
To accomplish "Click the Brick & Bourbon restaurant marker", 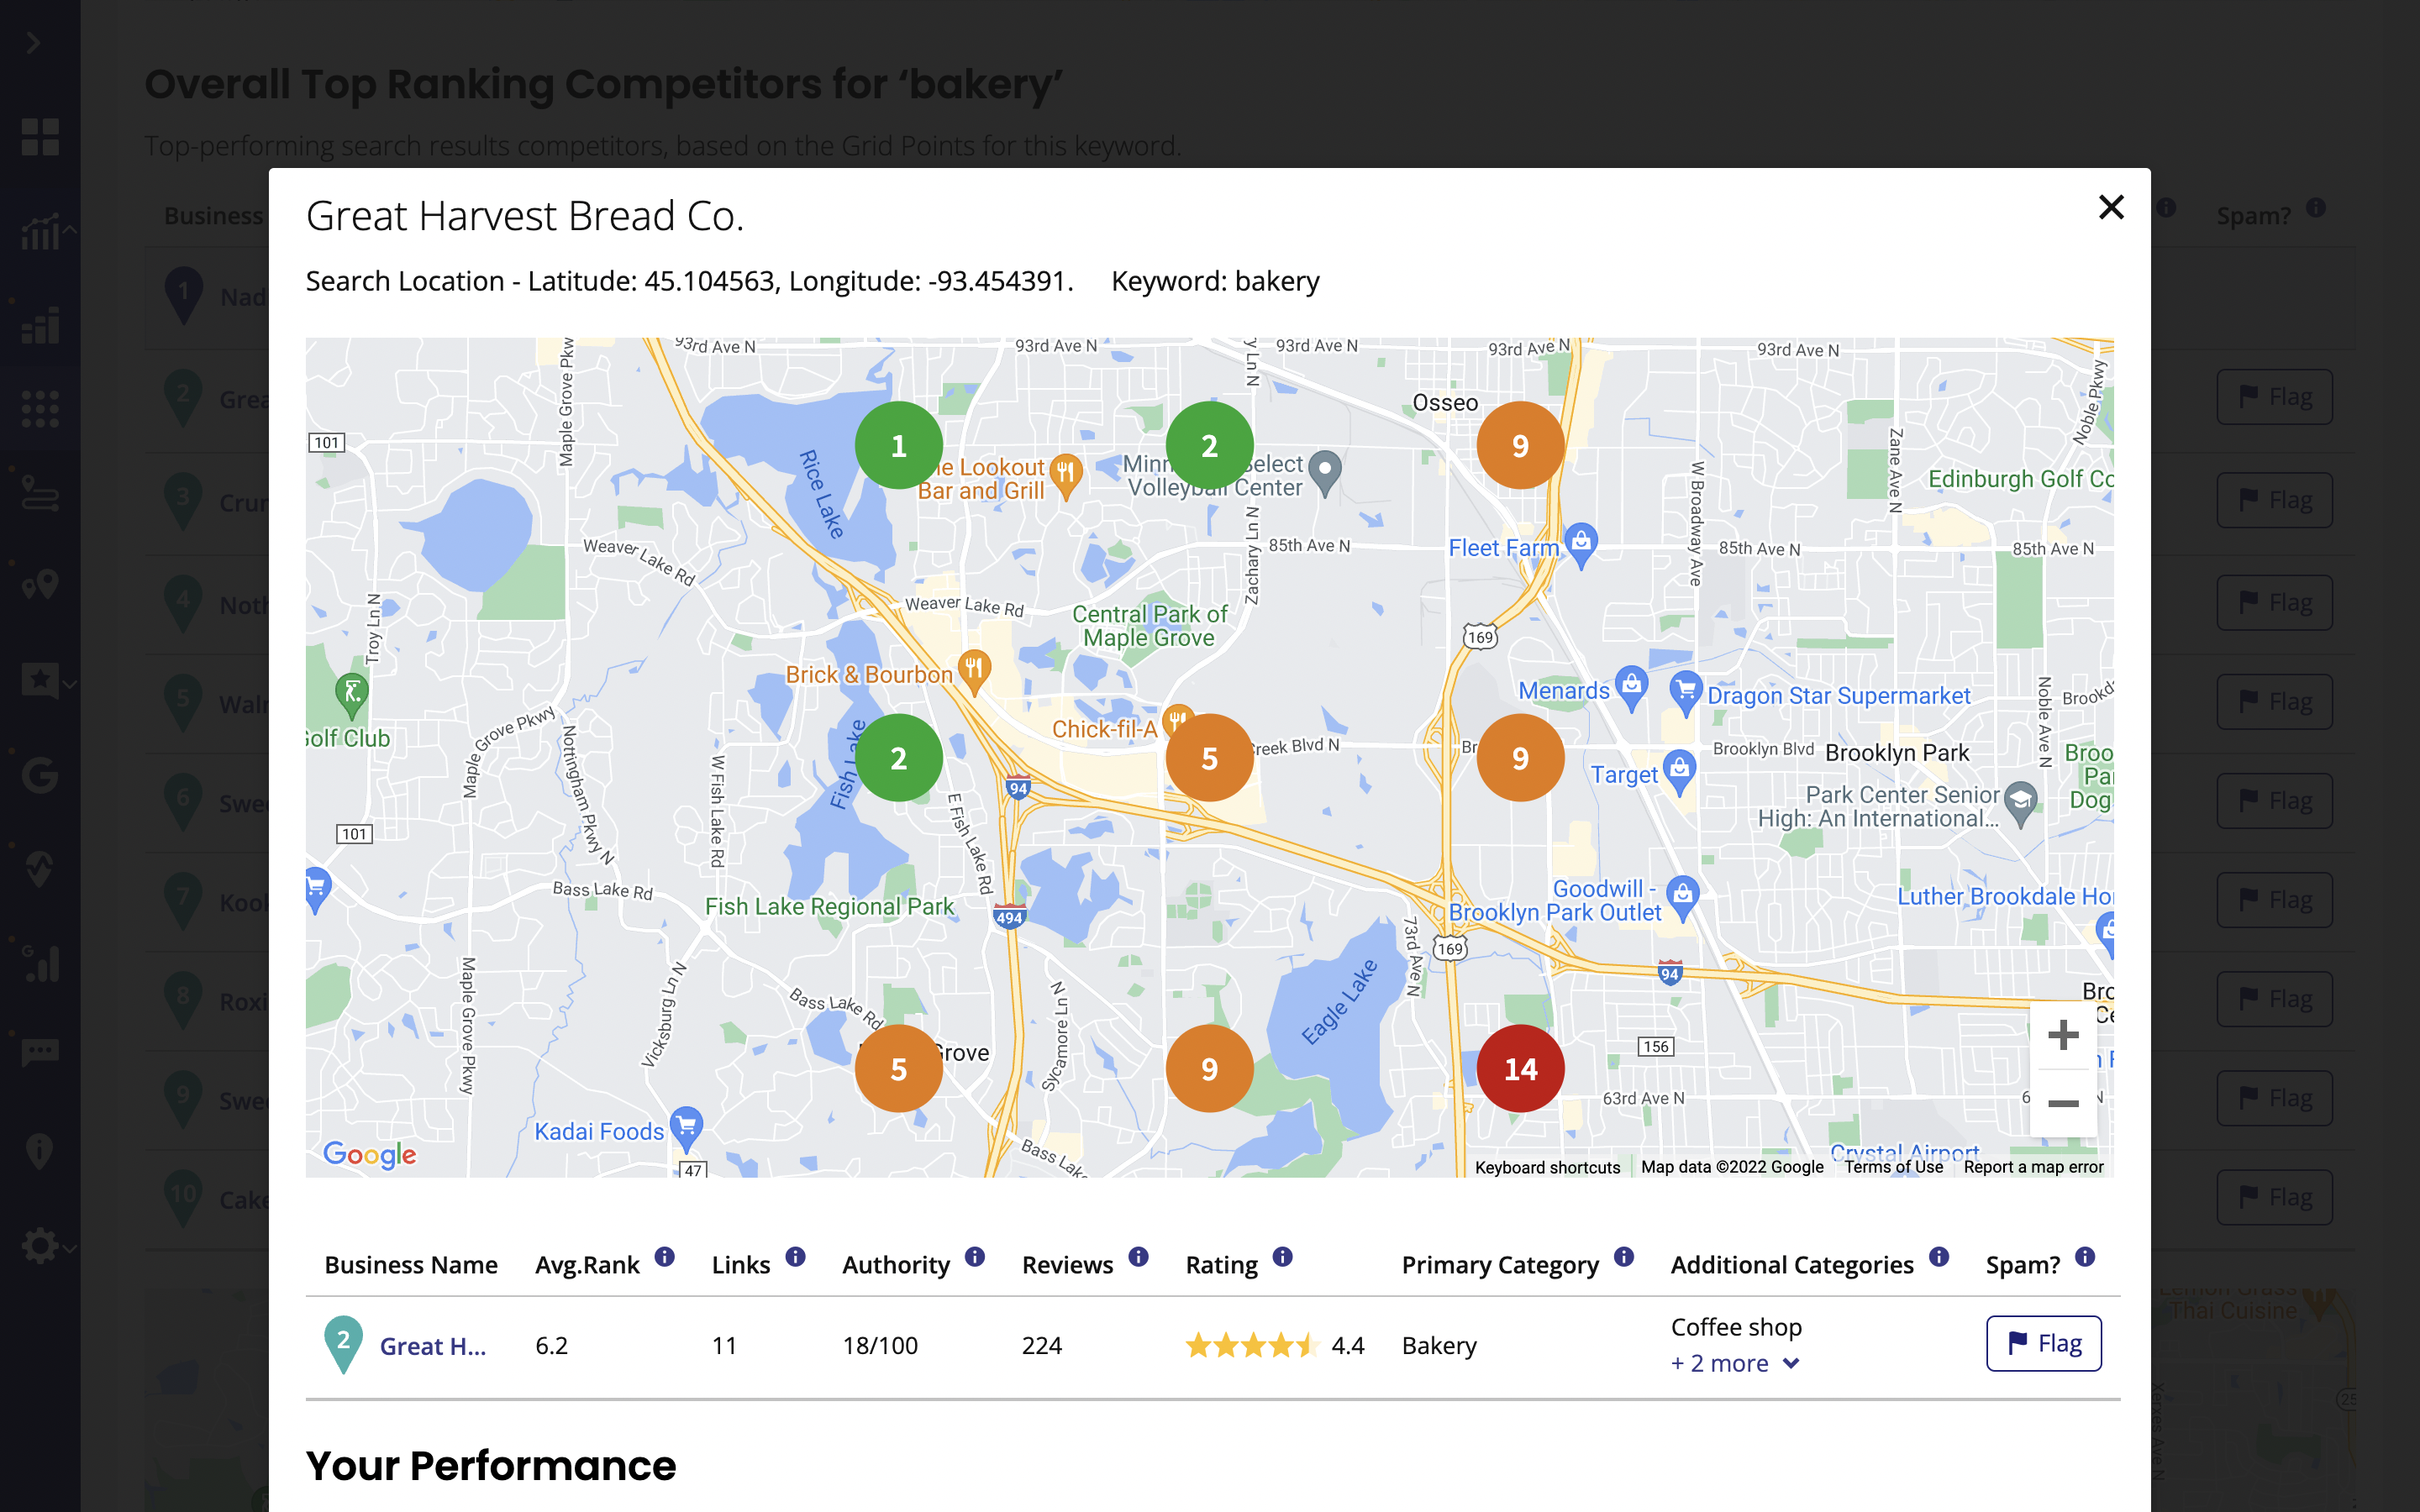I will [974, 671].
